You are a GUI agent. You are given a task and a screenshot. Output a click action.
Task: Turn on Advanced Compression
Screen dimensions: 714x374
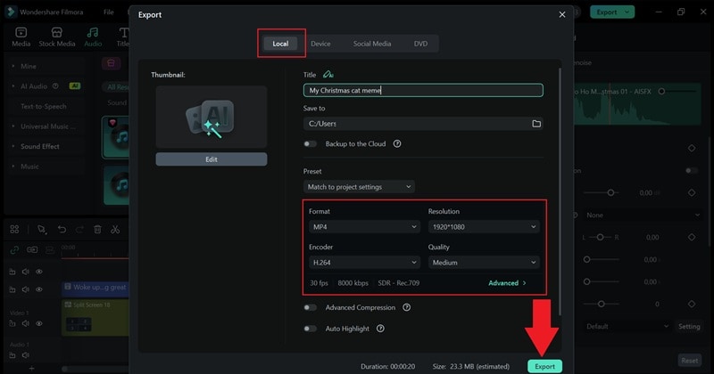pos(310,307)
